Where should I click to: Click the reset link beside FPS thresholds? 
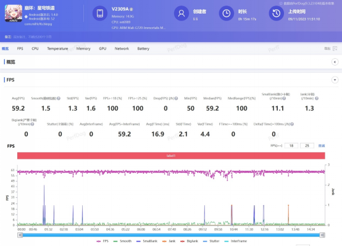tap(322, 146)
